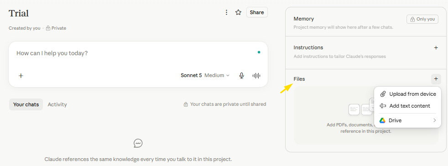Switch to the Activity tab

coord(57,104)
